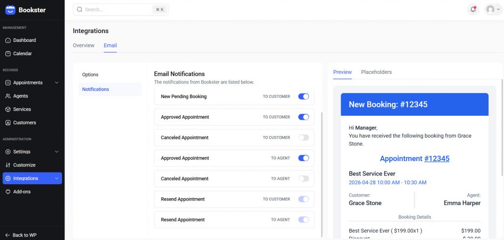Viewport: 504px width, 240px height.
Task: Click the Settings gear icon
Action: (8, 151)
